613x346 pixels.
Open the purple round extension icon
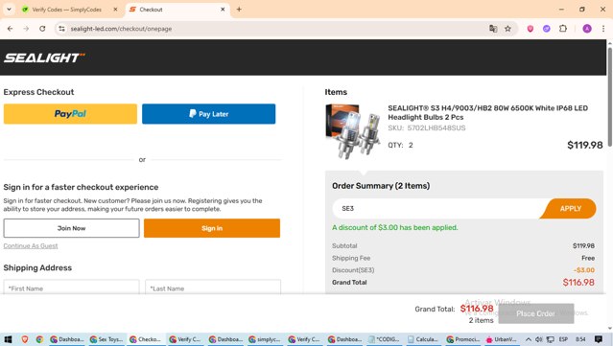point(547,29)
